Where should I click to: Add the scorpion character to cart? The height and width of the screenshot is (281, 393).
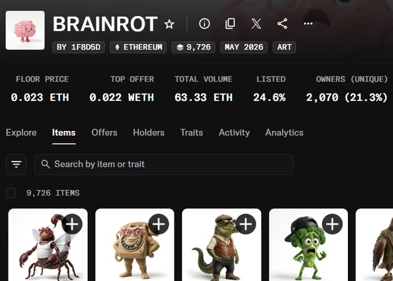[72, 224]
